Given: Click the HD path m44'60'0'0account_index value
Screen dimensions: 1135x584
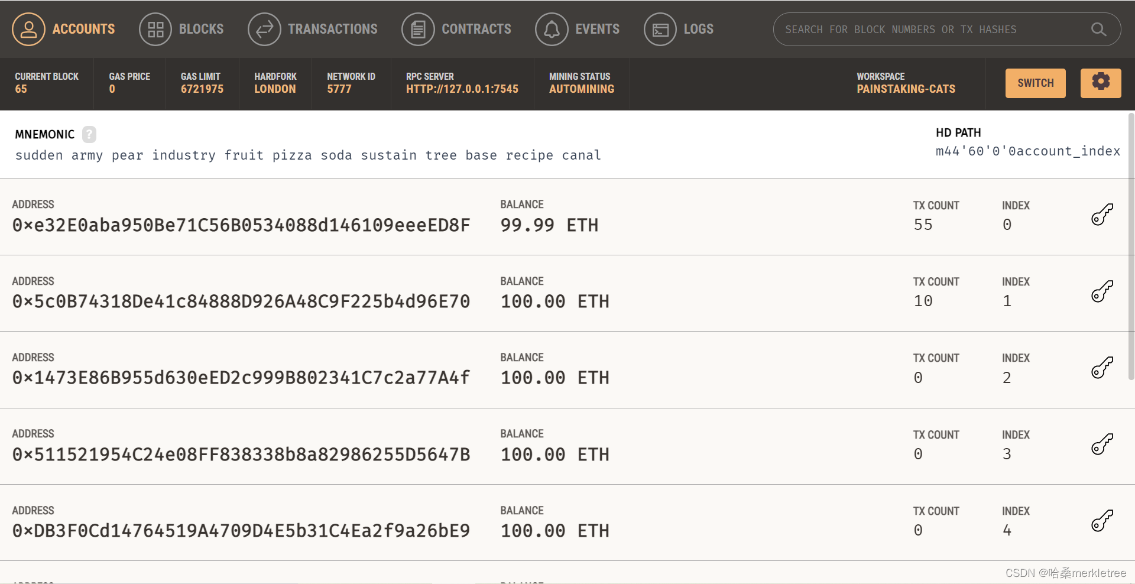Looking at the screenshot, I should click(1027, 151).
